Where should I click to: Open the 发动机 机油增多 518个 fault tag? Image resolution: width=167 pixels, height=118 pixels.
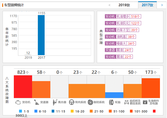(x=123, y=16)
